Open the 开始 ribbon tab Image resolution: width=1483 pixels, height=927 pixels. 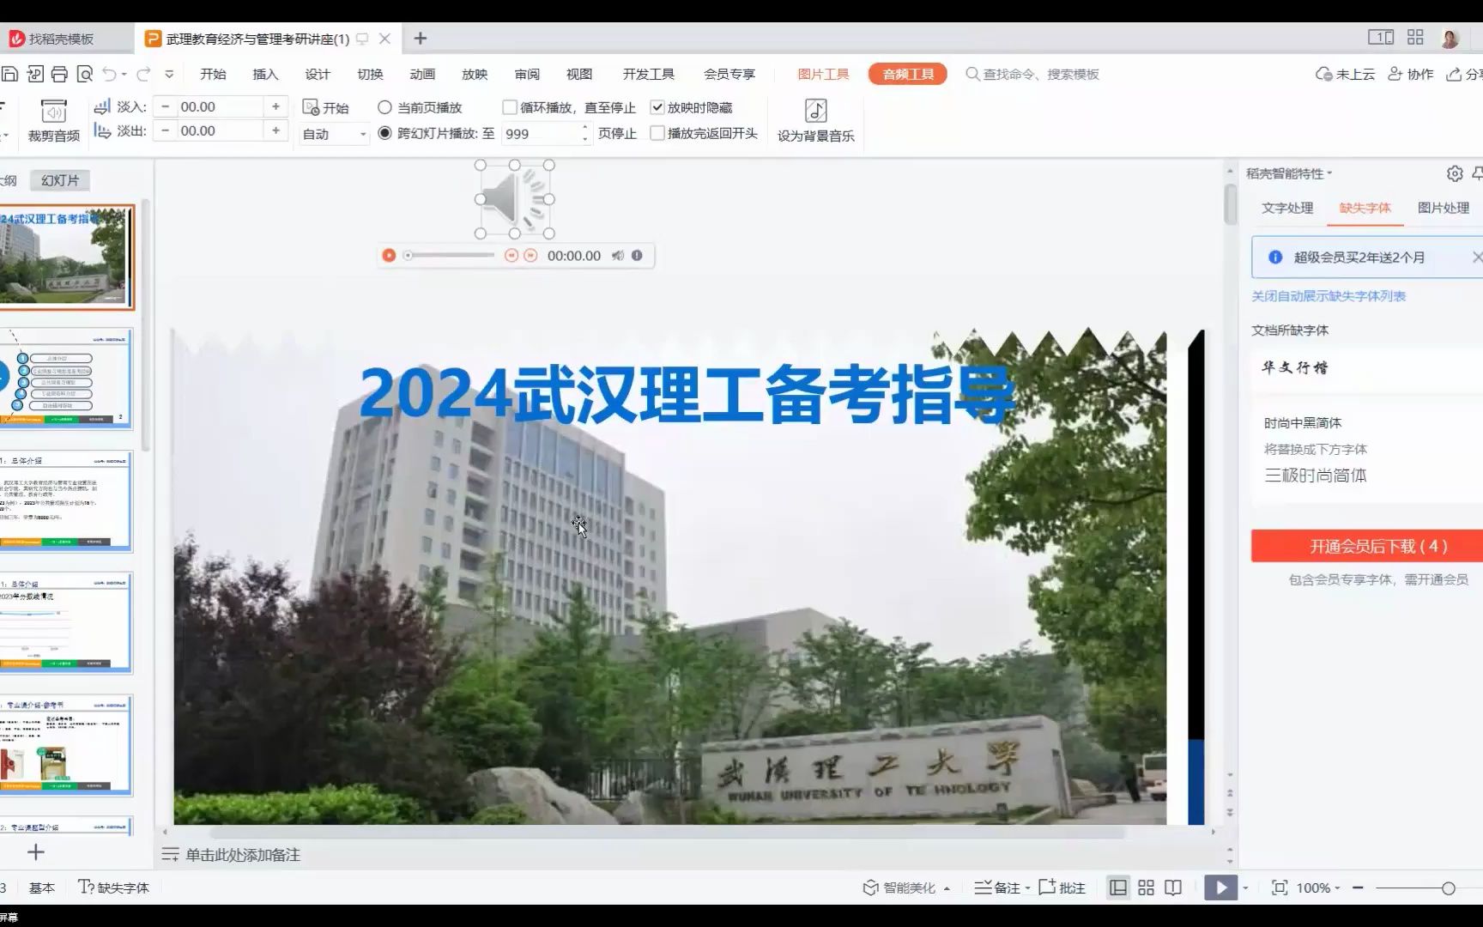pos(213,74)
